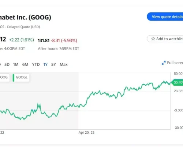Image resolution: width=183 pixels, height=147 pixels.
Task: Click Add to watchlist button
Action: pos(165,39)
